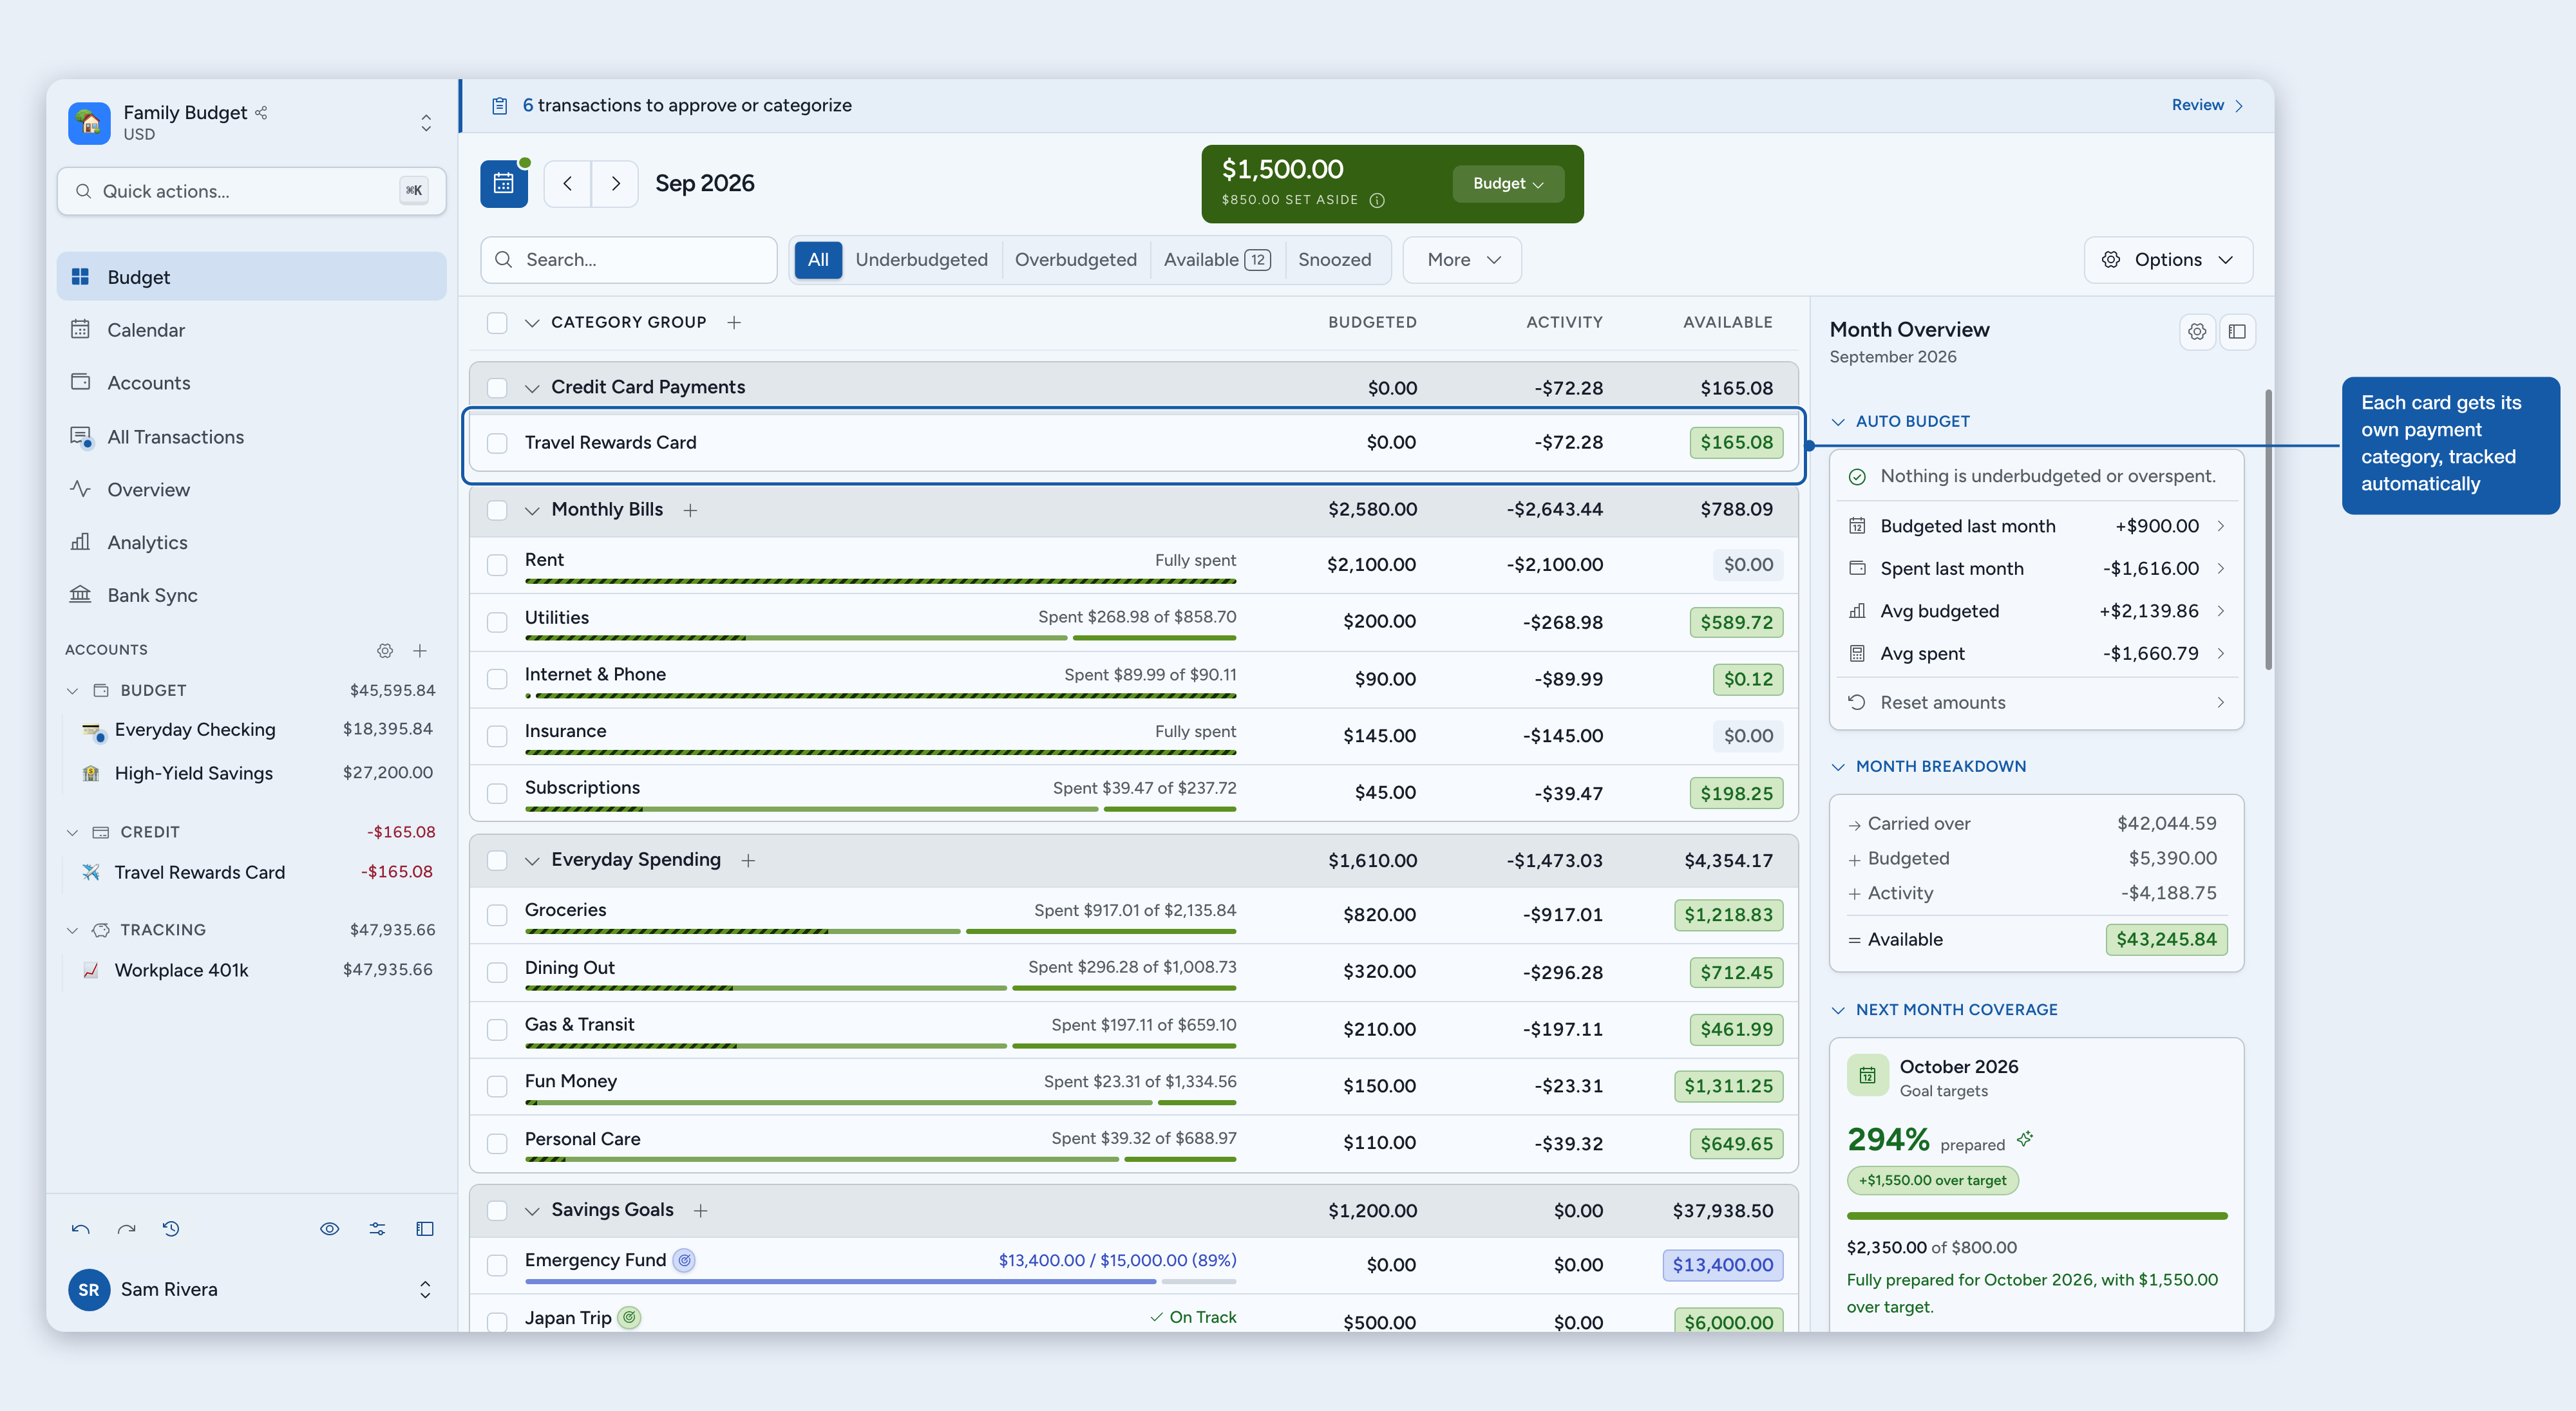Select the Overbudgeted filter tab

point(1075,260)
